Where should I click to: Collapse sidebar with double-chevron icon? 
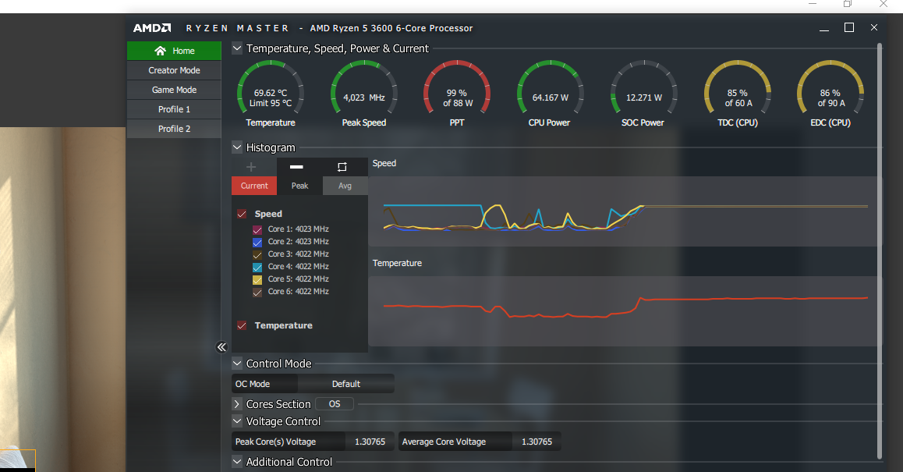tap(221, 347)
